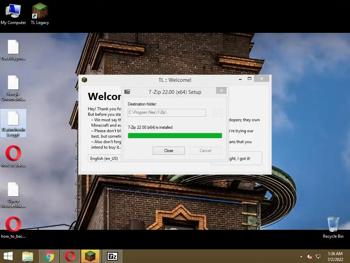Click the muted volume tray icon

point(309,256)
